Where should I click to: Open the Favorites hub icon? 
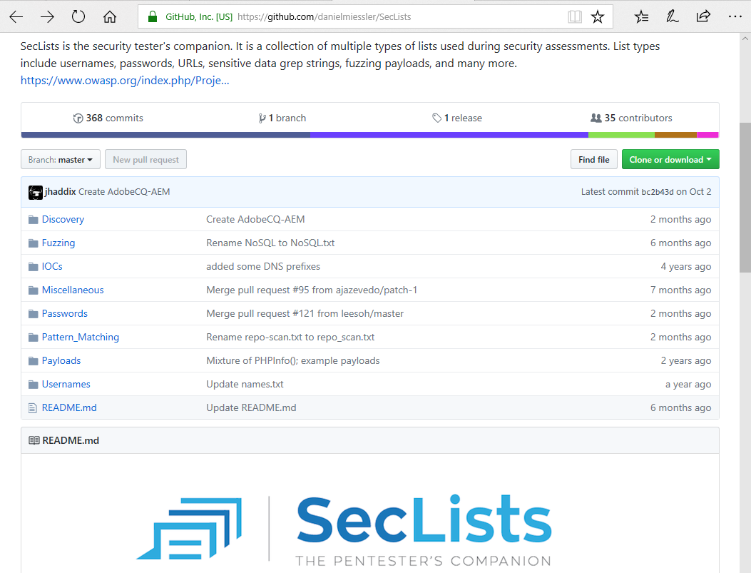[x=641, y=16]
